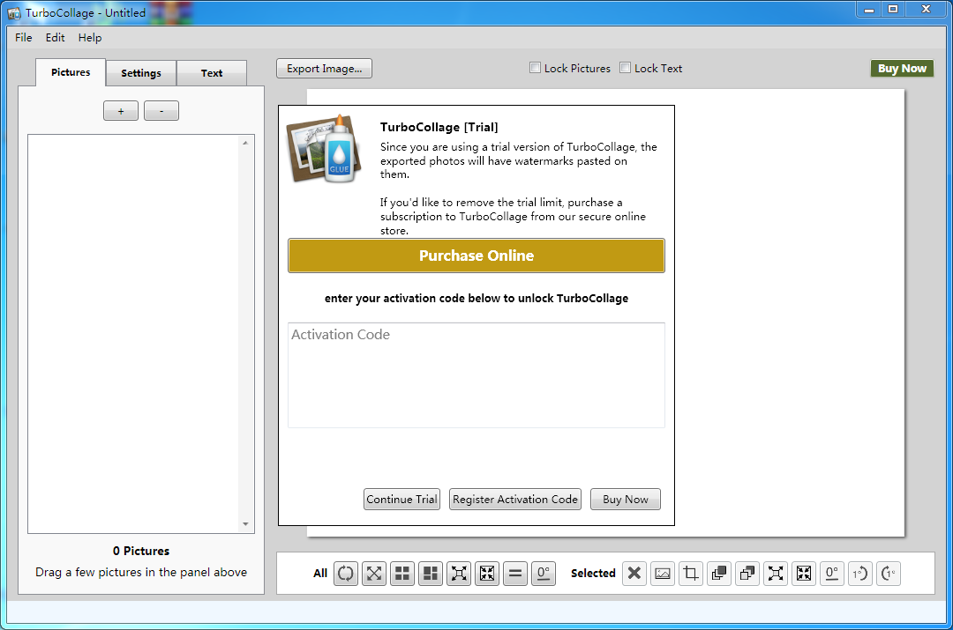Open the File menu

coord(23,38)
